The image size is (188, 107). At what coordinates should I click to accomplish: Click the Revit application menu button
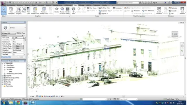tap(3, 3)
